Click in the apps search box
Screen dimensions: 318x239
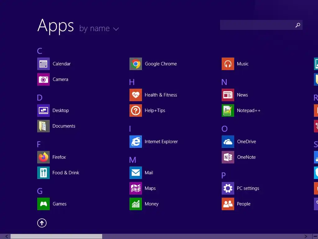point(261,25)
